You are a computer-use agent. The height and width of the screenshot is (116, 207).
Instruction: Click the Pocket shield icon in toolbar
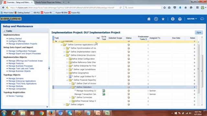(175, 8)
